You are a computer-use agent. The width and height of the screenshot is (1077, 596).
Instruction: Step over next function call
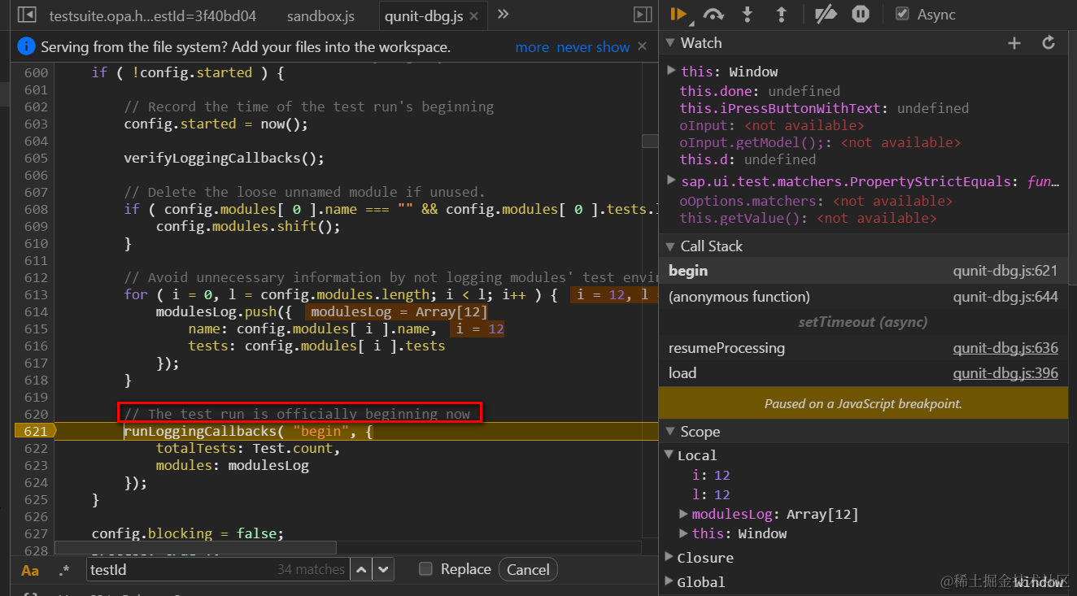click(x=713, y=14)
